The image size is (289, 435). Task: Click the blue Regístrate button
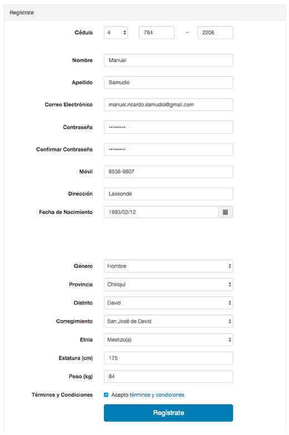click(168, 413)
